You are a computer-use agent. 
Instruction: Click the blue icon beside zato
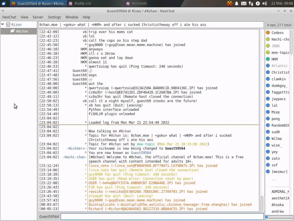pos(268,159)
